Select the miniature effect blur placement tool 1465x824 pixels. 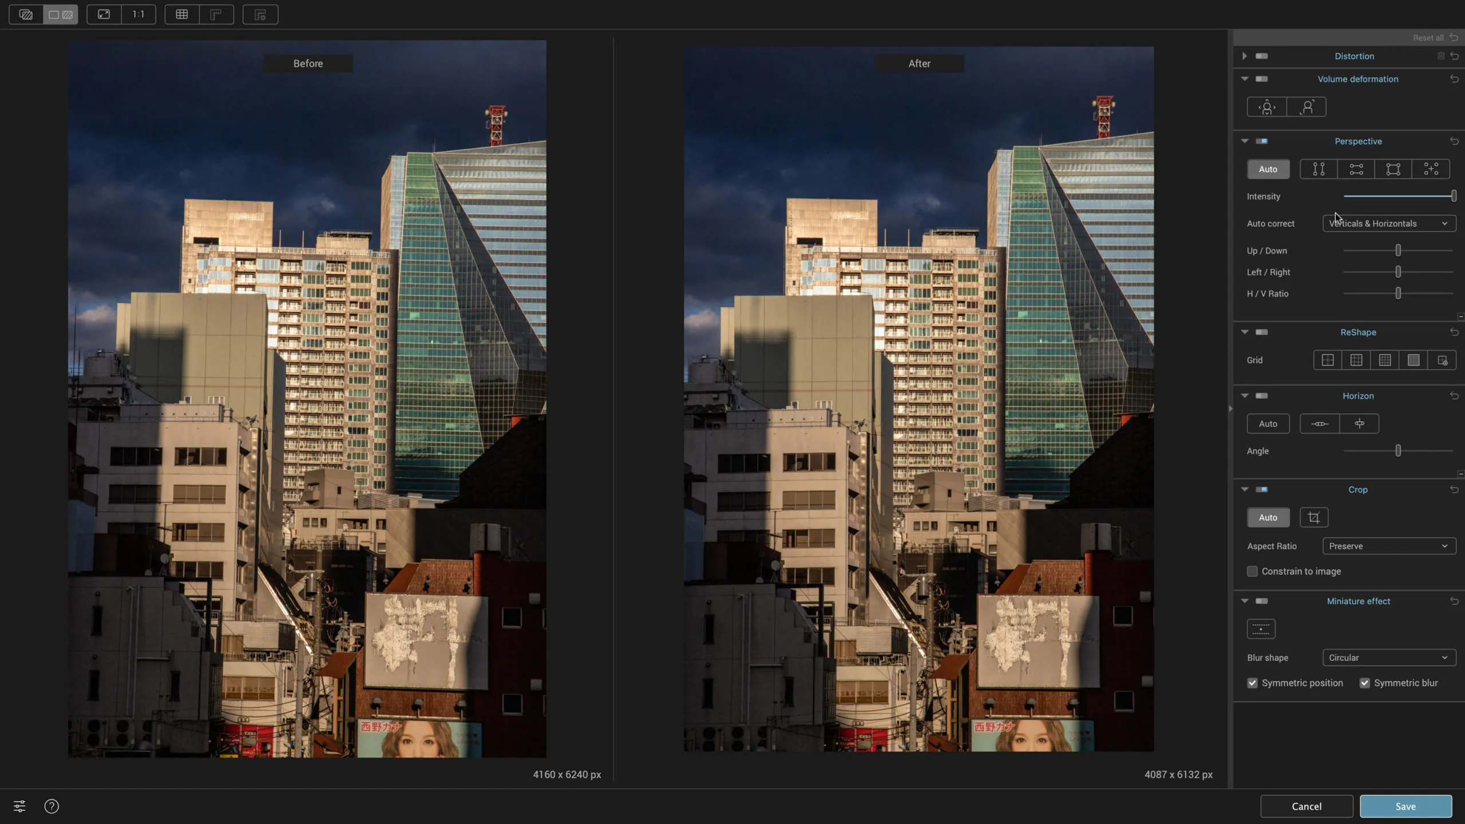coord(1261,628)
